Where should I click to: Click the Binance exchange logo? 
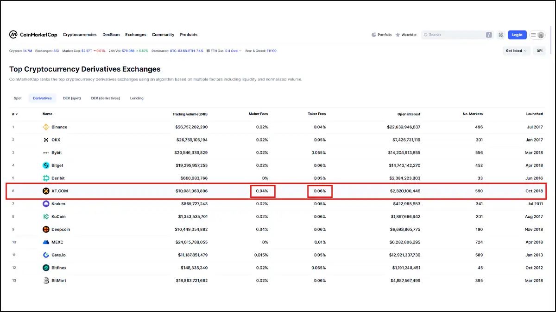click(46, 127)
